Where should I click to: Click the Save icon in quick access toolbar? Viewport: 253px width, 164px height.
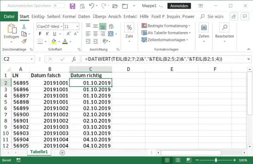(72, 6)
